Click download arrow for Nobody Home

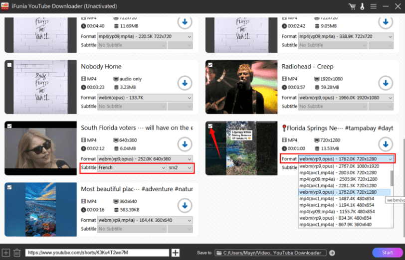[x=185, y=83]
